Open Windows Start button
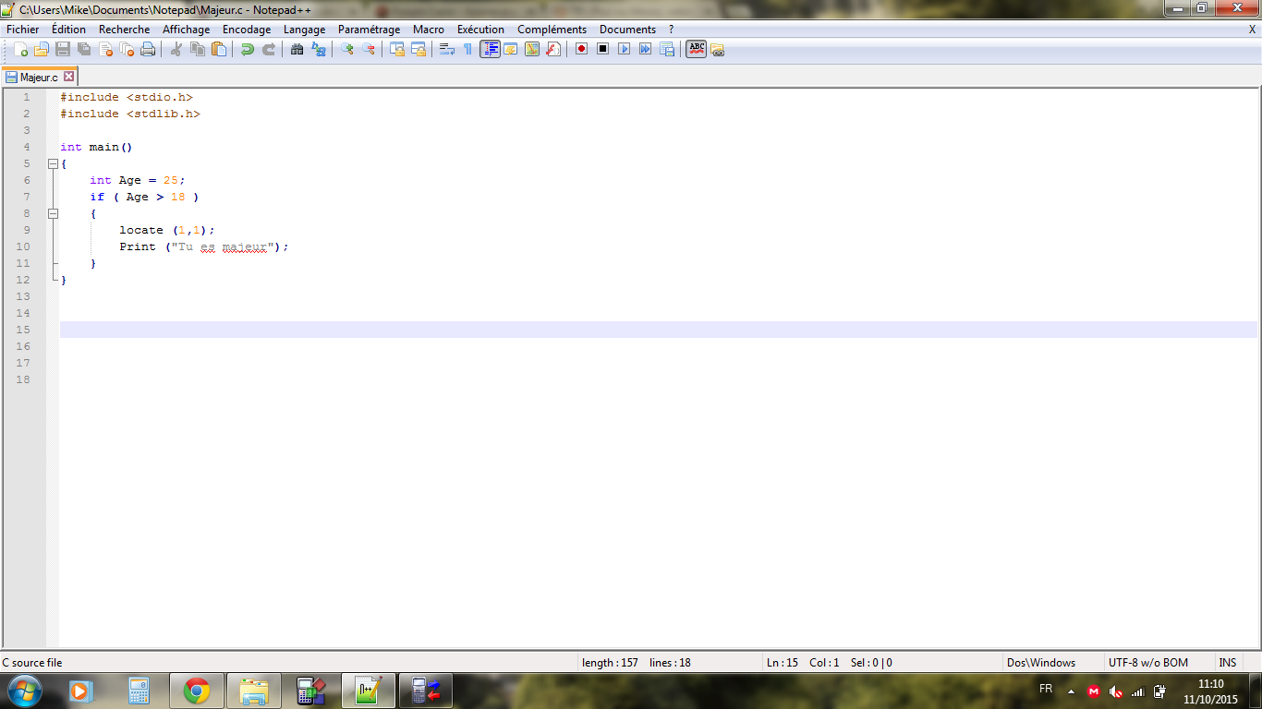The height and width of the screenshot is (709, 1262). click(x=23, y=691)
